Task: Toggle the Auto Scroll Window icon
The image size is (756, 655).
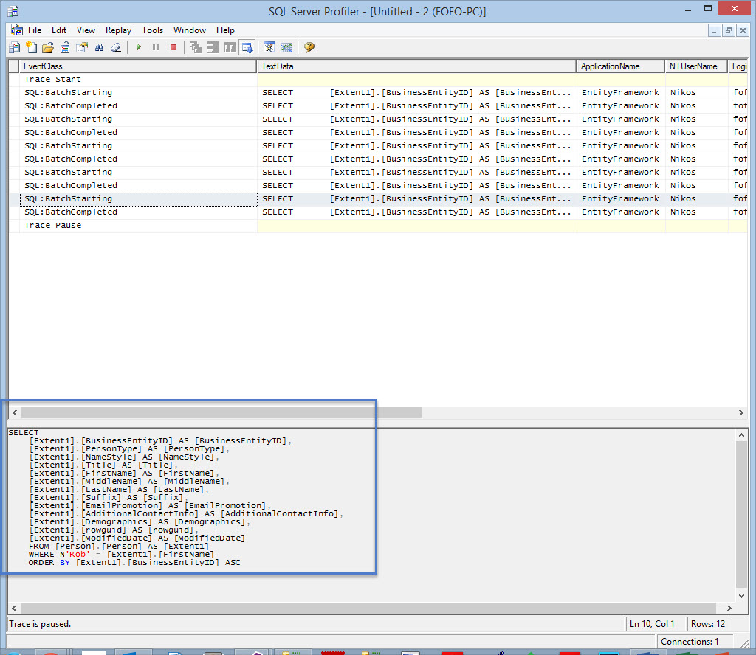Action: (x=247, y=47)
